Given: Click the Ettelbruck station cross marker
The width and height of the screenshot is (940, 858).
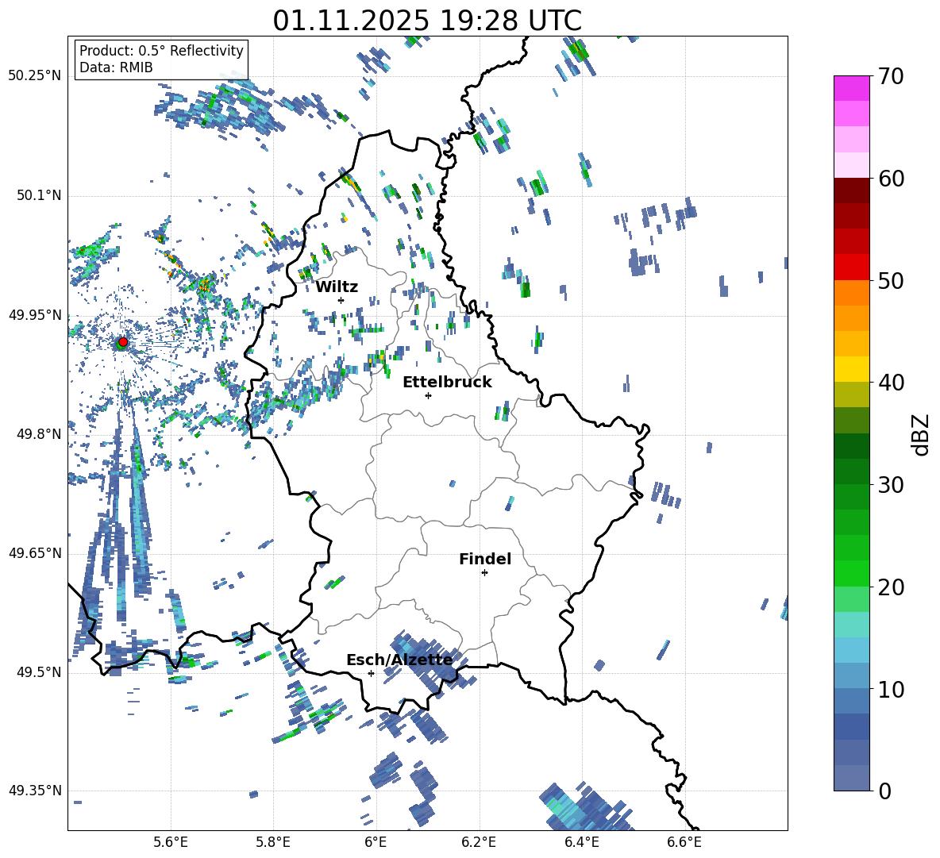Looking at the screenshot, I should click(428, 395).
